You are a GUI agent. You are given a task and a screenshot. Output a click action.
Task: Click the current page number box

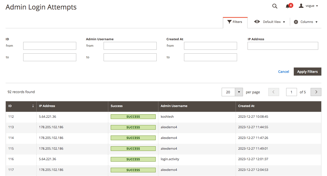[x=291, y=92]
